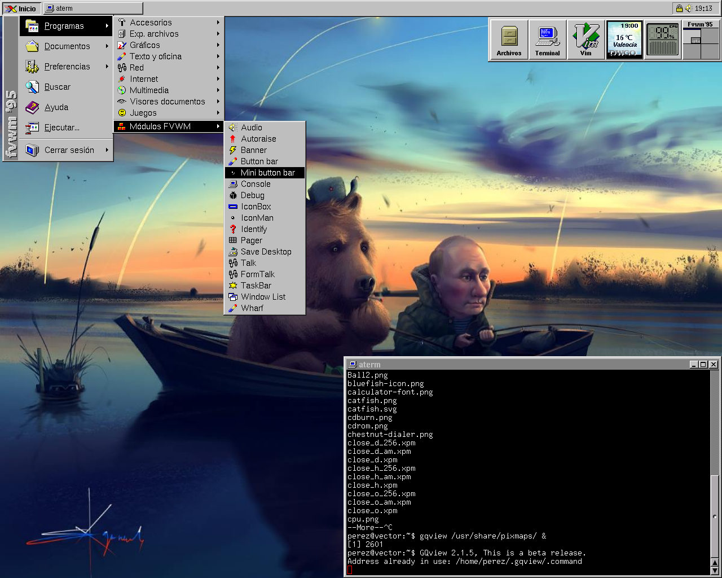Click the lock icon in the tray
Image resolution: width=722 pixels, height=578 pixels.
coord(679,8)
